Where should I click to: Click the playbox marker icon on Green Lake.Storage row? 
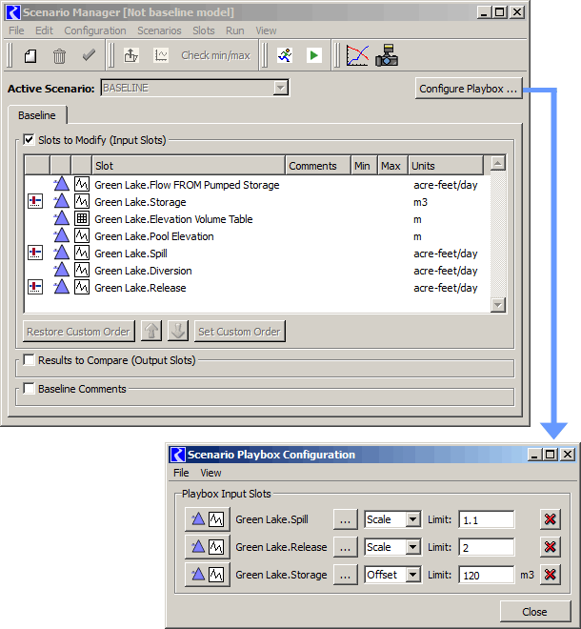35,201
